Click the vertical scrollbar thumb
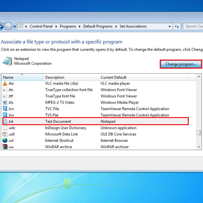 [x=199, y=133]
